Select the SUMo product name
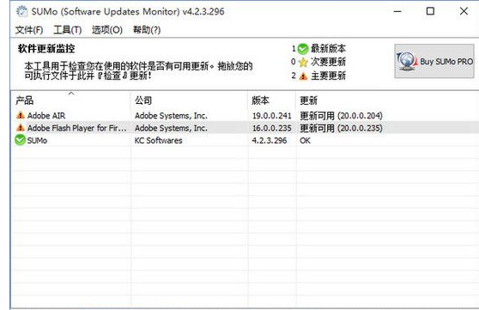The height and width of the screenshot is (310, 479). click(37, 140)
